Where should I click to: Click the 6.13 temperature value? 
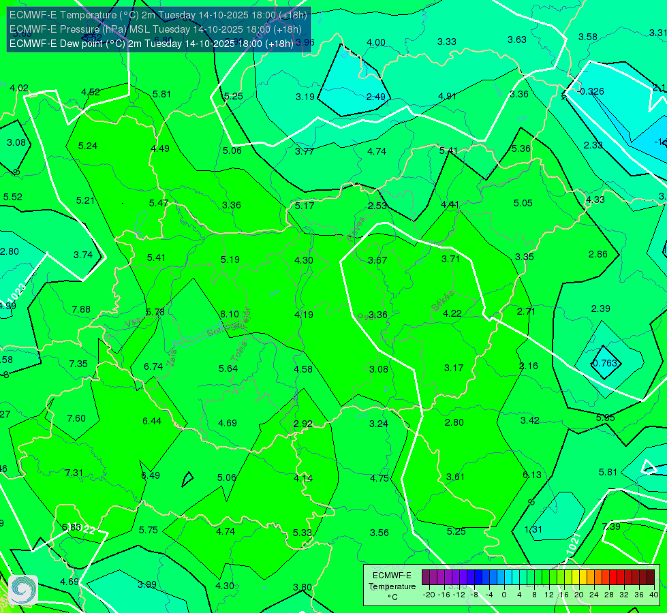[x=531, y=475]
